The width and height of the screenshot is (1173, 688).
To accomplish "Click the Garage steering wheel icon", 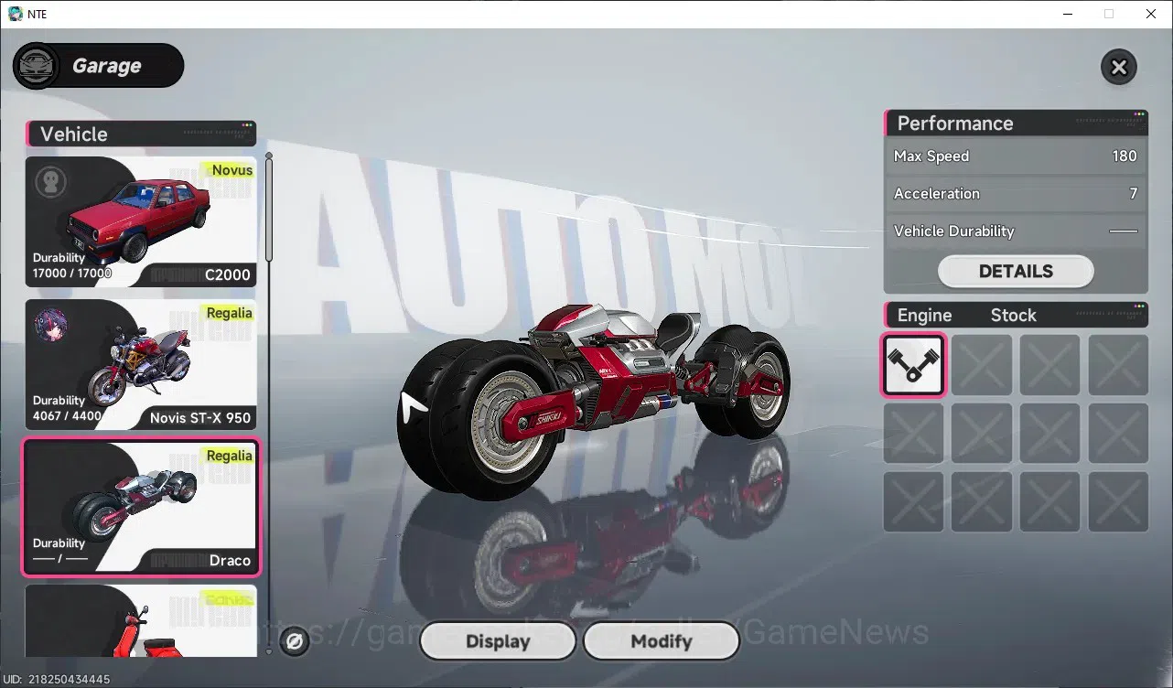I will coord(37,66).
